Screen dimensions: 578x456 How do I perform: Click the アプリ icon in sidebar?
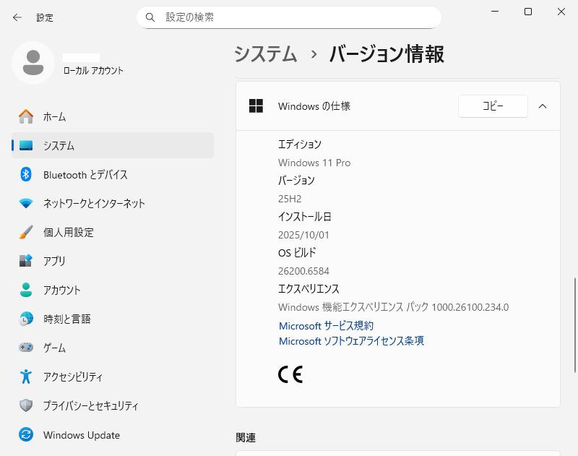click(26, 261)
